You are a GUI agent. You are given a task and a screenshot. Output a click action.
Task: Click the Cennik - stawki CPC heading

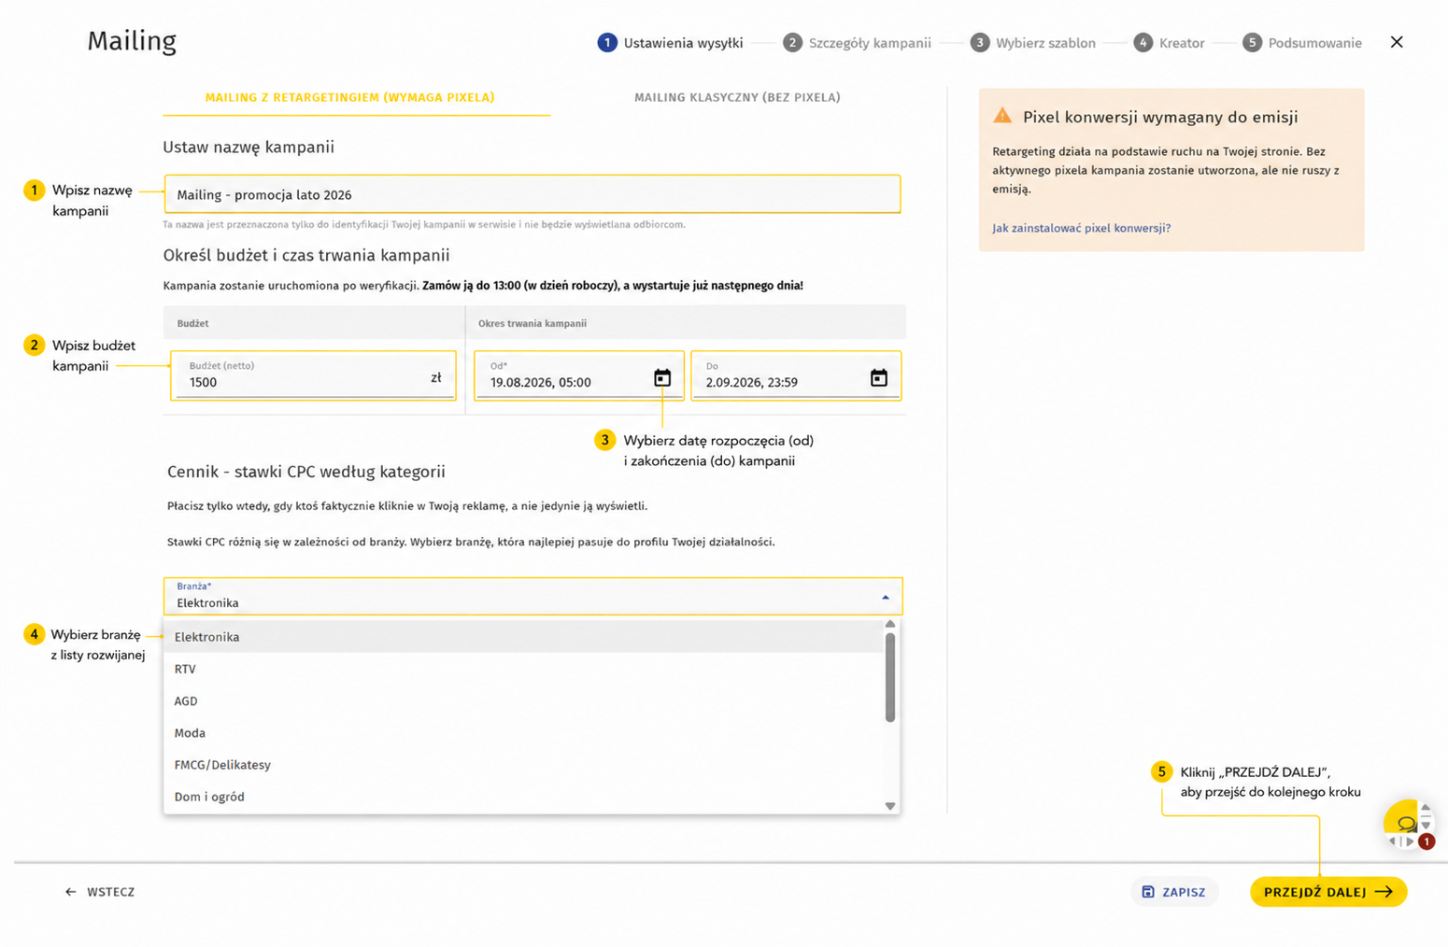point(306,472)
